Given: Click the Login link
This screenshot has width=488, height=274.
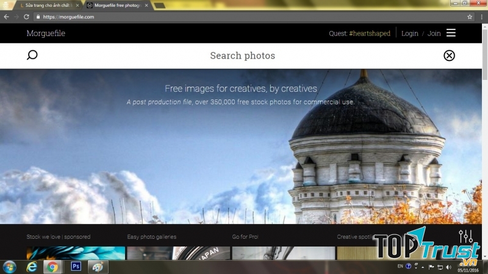Looking at the screenshot, I should [x=409, y=34].
